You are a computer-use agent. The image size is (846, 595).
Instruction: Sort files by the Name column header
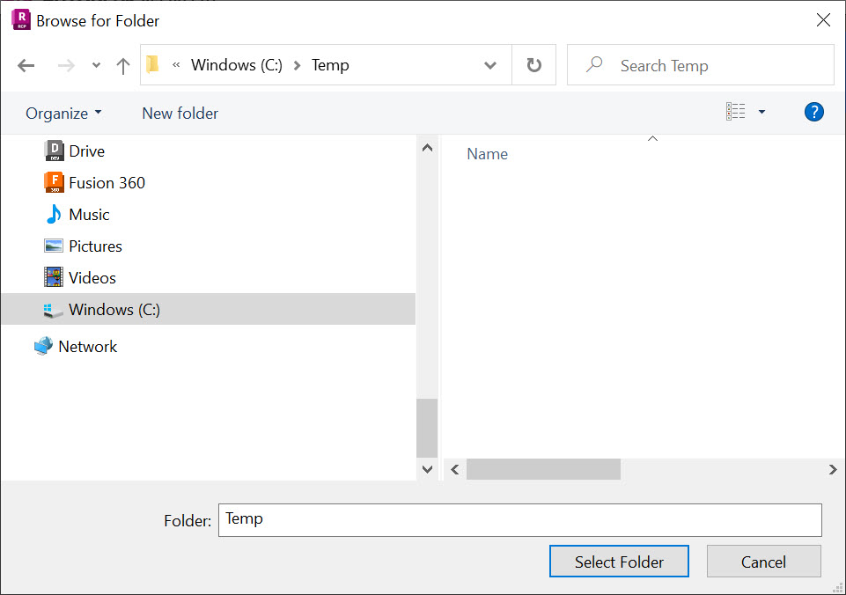[487, 153]
